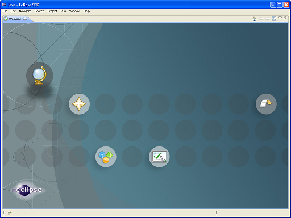Open the Overview globe icon
291x218 pixels.
click(40, 76)
